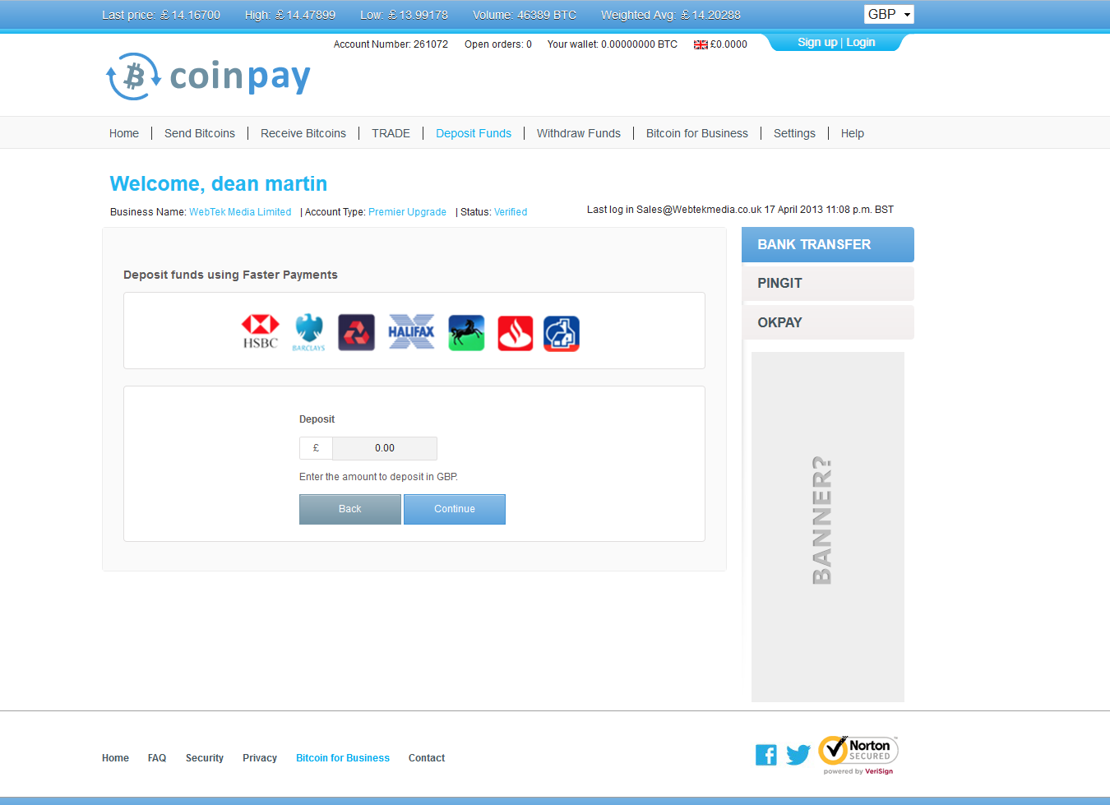Click the HSBC bank logo
Screen dimensions: 1110x805
(x=260, y=332)
